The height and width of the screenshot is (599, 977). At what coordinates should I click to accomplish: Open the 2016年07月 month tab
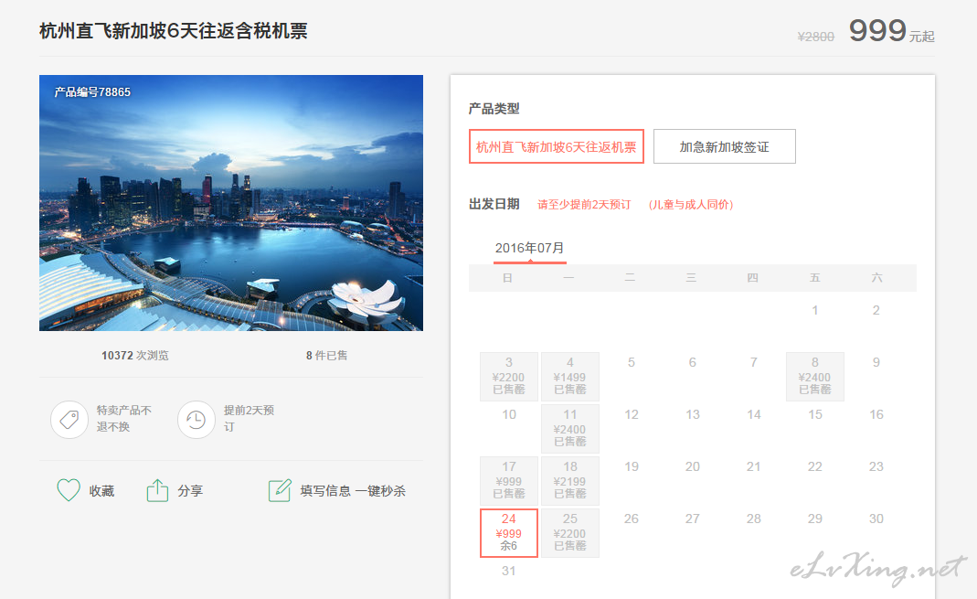529,248
